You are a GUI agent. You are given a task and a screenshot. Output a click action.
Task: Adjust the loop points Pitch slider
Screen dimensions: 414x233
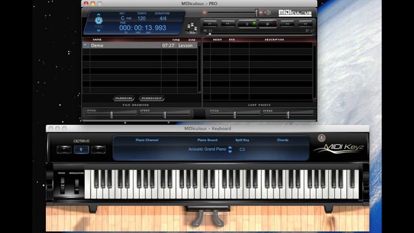click(x=235, y=115)
